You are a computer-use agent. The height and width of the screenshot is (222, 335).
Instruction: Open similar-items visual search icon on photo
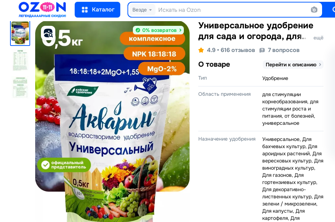pos(48,33)
